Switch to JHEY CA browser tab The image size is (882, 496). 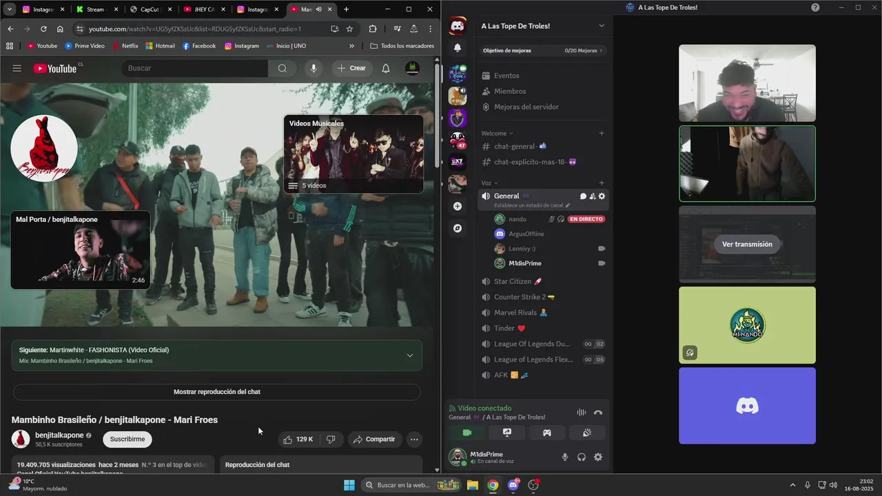point(205,10)
